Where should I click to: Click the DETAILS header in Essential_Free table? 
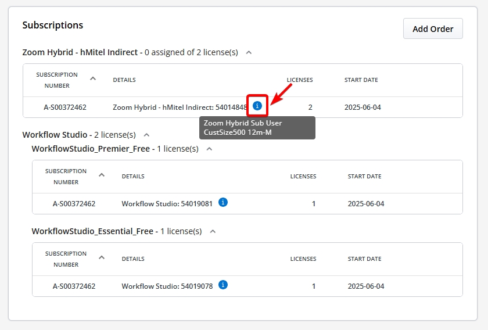point(133,259)
